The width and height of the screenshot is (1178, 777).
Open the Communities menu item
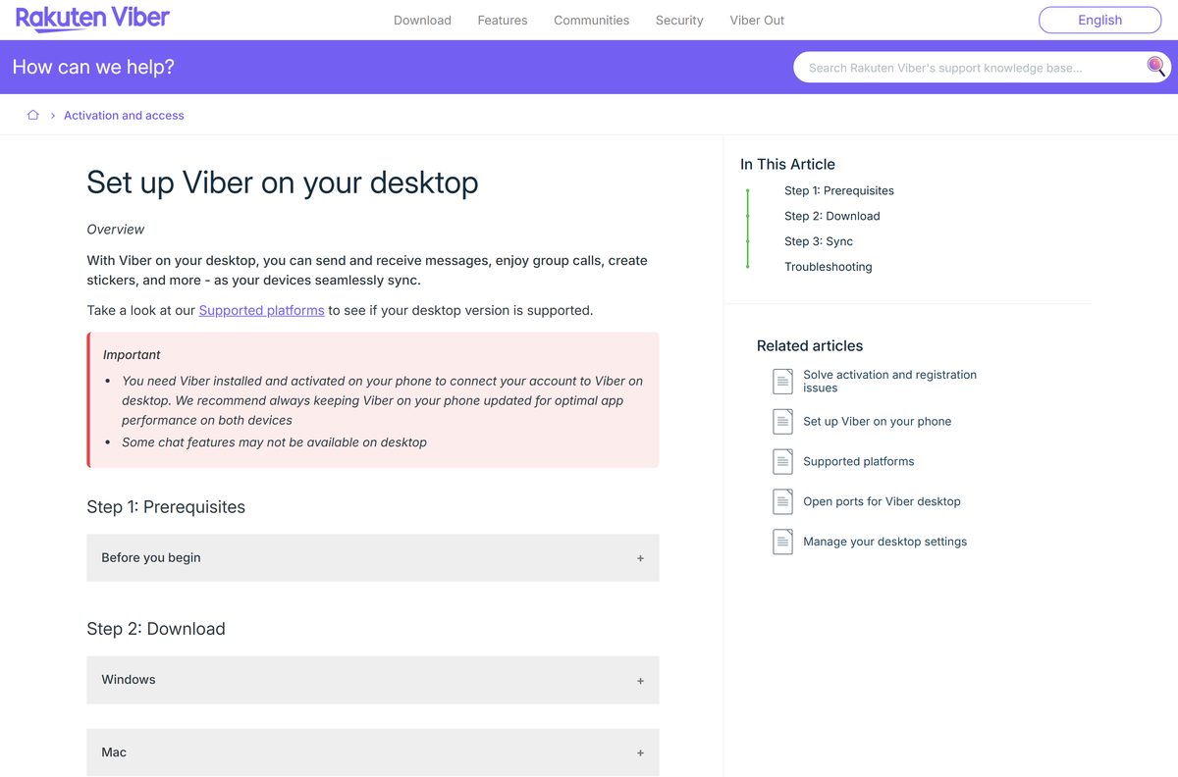[592, 20]
